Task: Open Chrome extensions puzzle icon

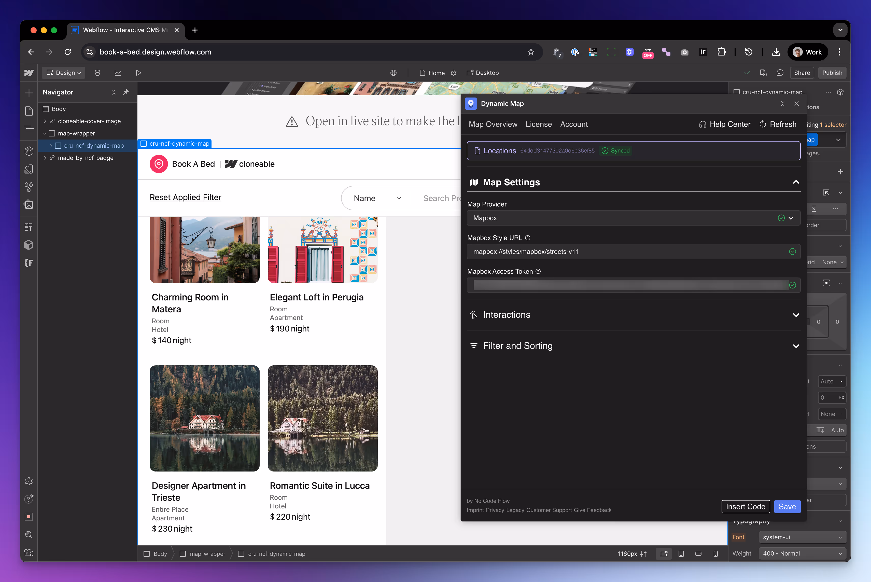Action: [x=721, y=52]
